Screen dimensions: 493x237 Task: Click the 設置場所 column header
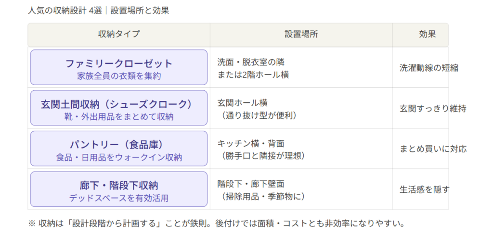pos(301,34)
